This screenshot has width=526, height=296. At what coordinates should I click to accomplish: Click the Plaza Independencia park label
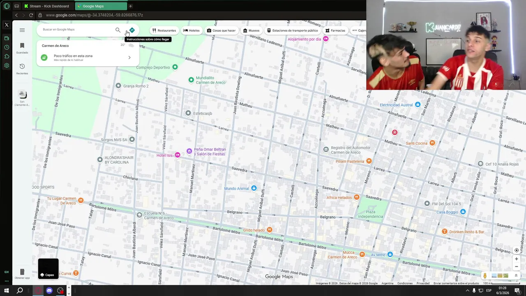pos(370,214)
